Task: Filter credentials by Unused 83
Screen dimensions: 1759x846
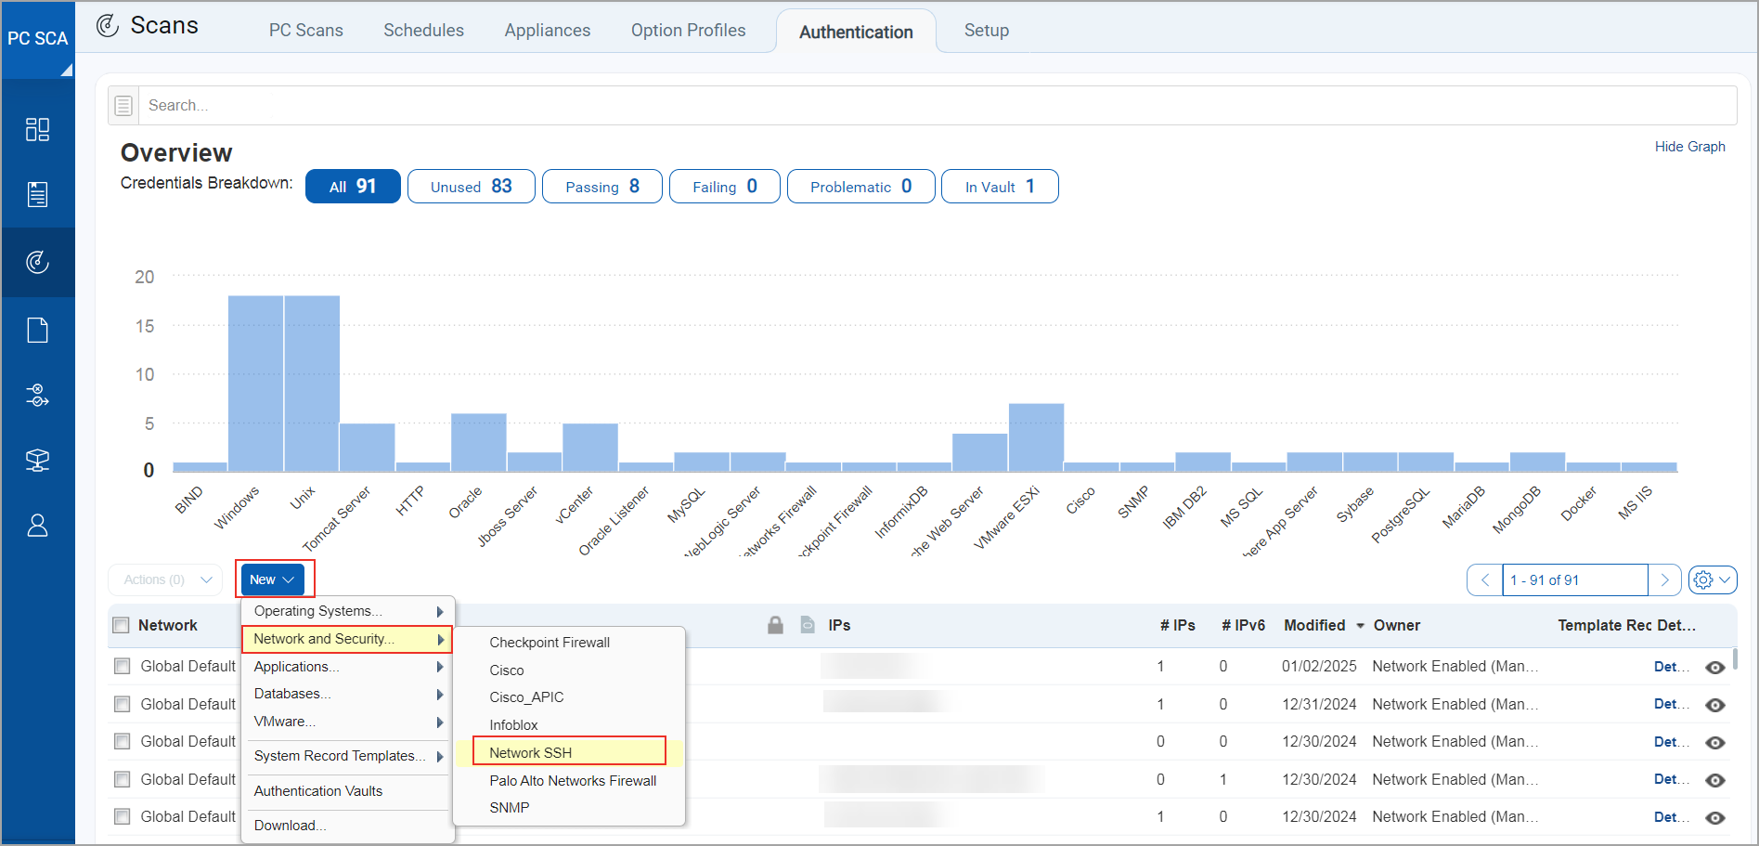Action: [x=471, y=186]
